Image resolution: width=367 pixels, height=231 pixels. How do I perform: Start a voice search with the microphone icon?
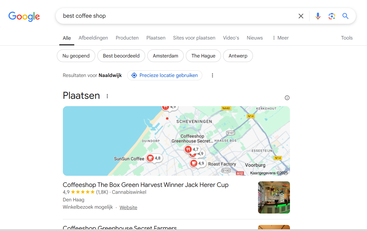click(x=318, y=16)
